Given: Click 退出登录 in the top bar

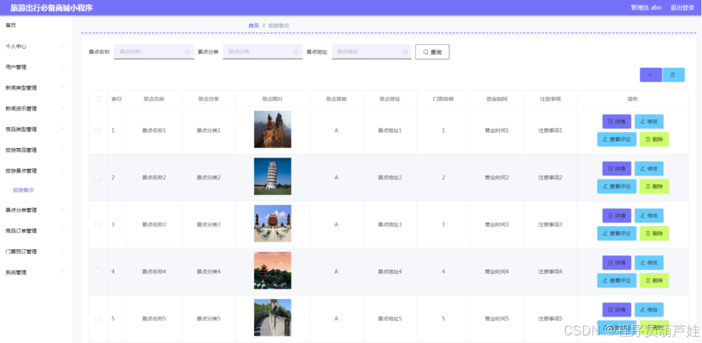Looking at the screenshot, I should (x=682, y=8).
